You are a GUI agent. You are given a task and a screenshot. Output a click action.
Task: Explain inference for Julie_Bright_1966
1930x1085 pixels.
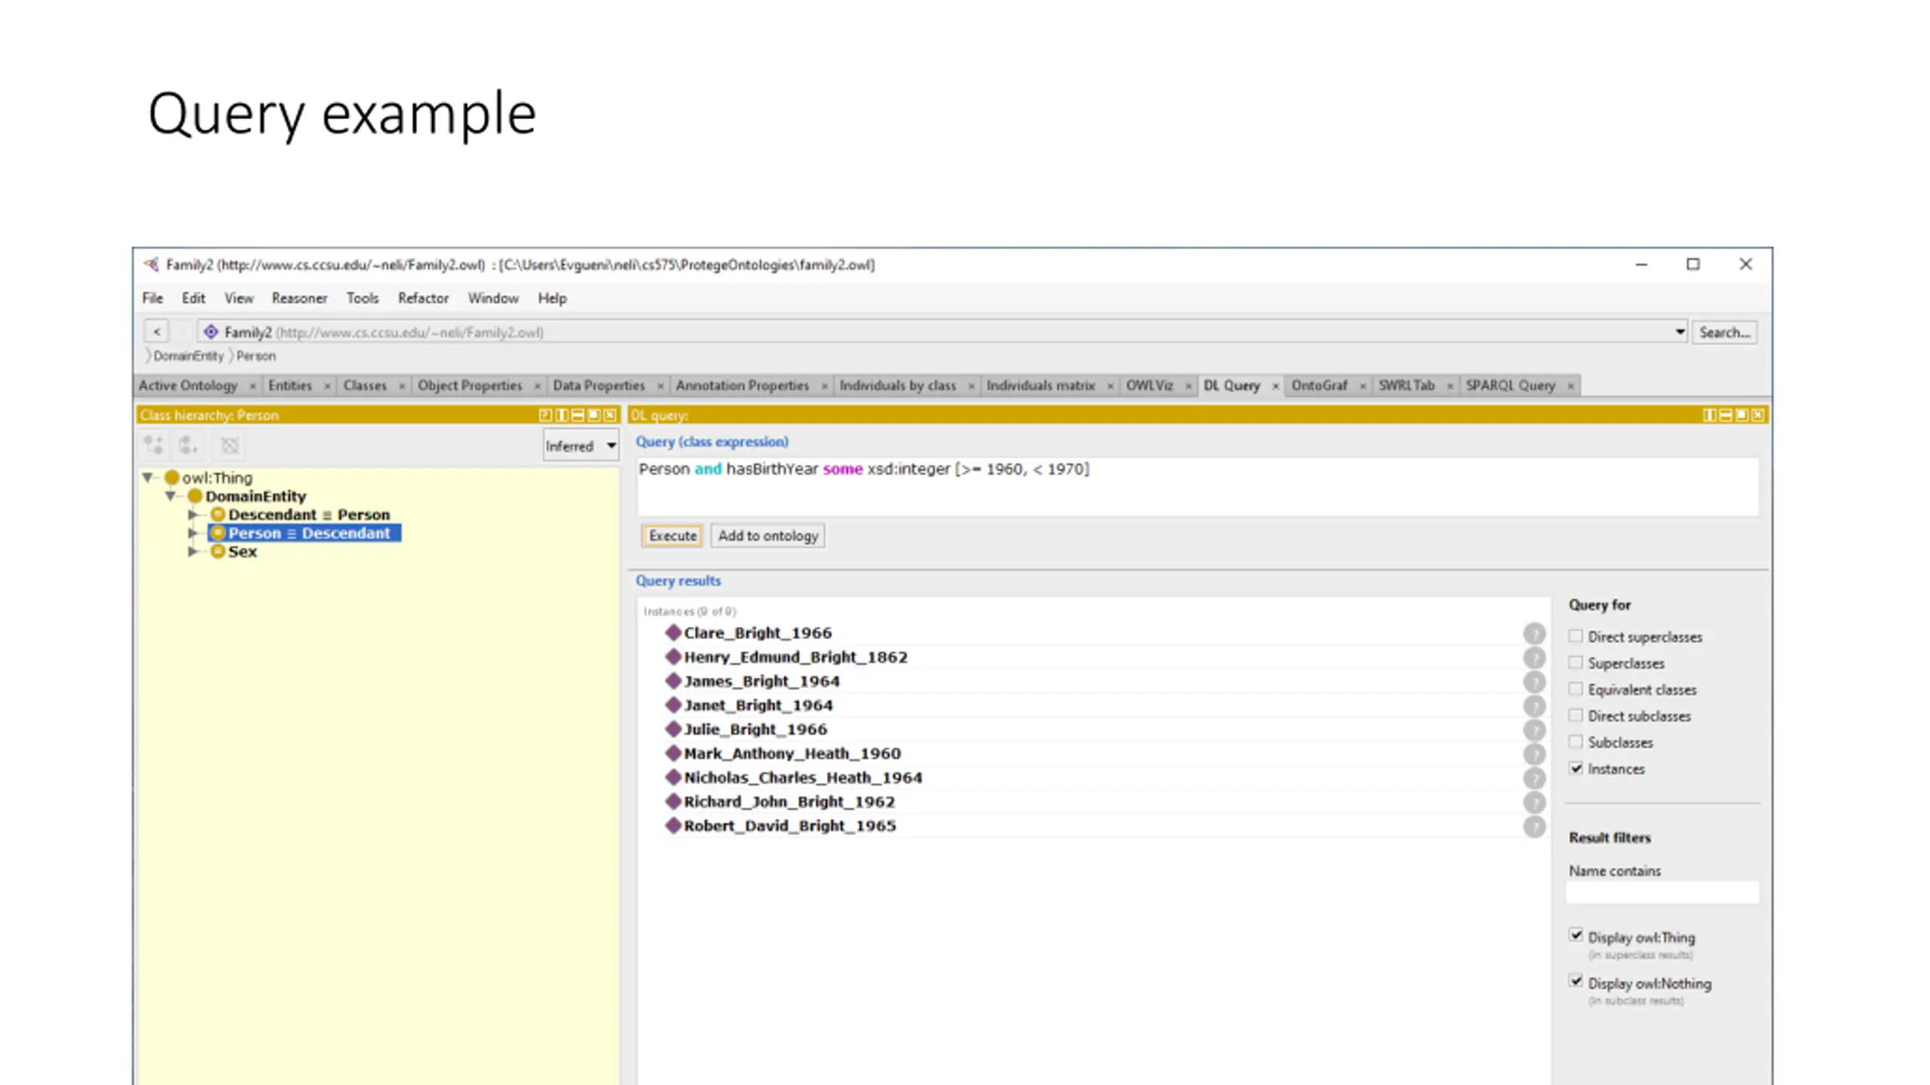pos(1534,730)
